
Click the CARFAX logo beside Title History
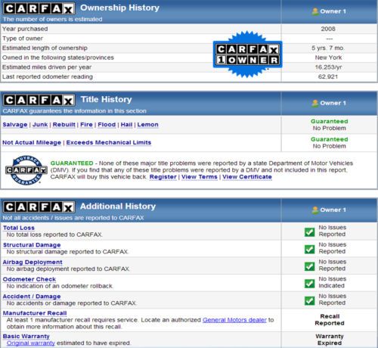tap(39, 101)
